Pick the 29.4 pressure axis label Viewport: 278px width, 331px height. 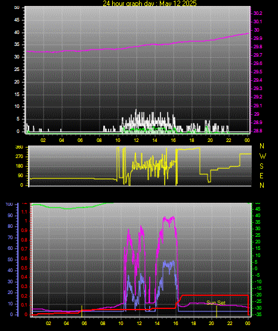click(258, 80)
